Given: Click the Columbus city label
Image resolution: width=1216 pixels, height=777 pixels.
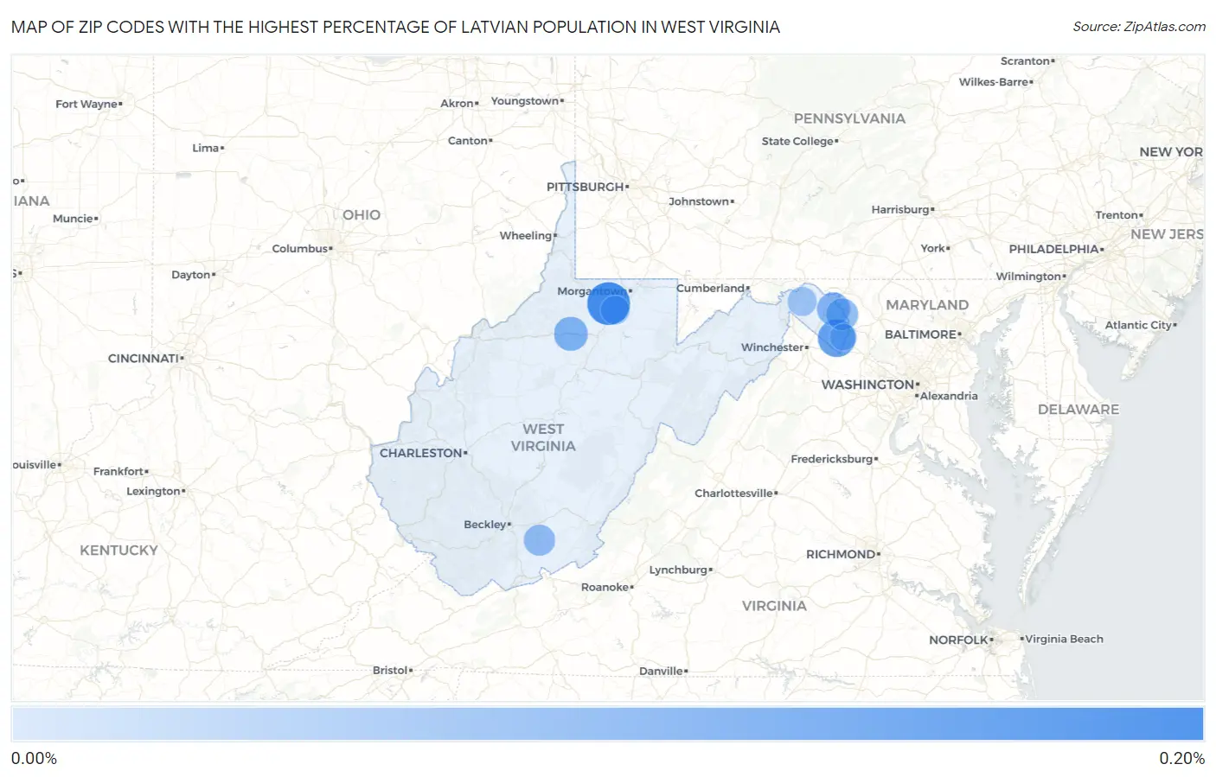Looking at the screenshot, I should (x=300, y=249).
